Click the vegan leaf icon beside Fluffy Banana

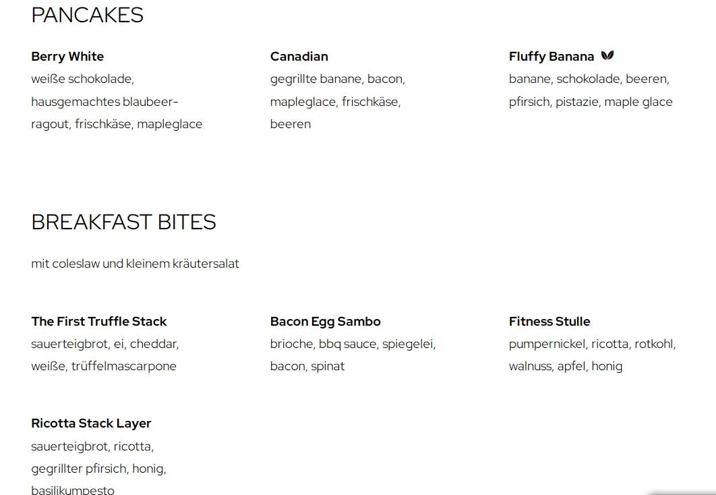pos(607,56)
